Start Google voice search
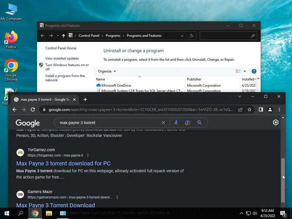 pyautogui.click(x=176, y=123)
